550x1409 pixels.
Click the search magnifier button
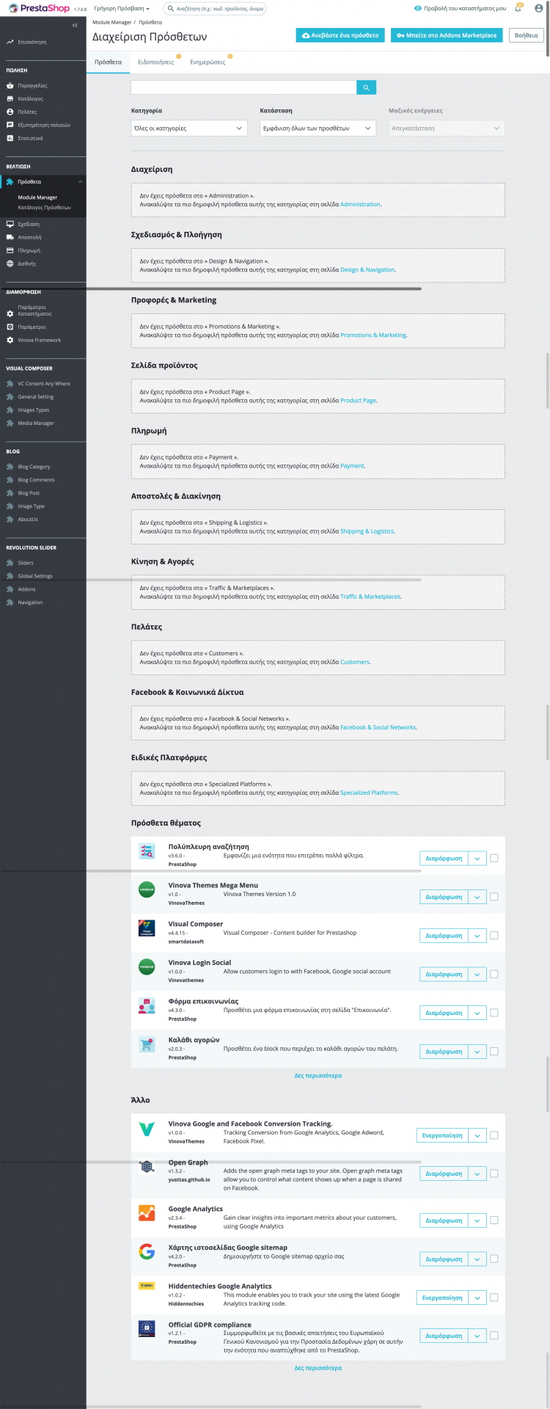point(366,87)
